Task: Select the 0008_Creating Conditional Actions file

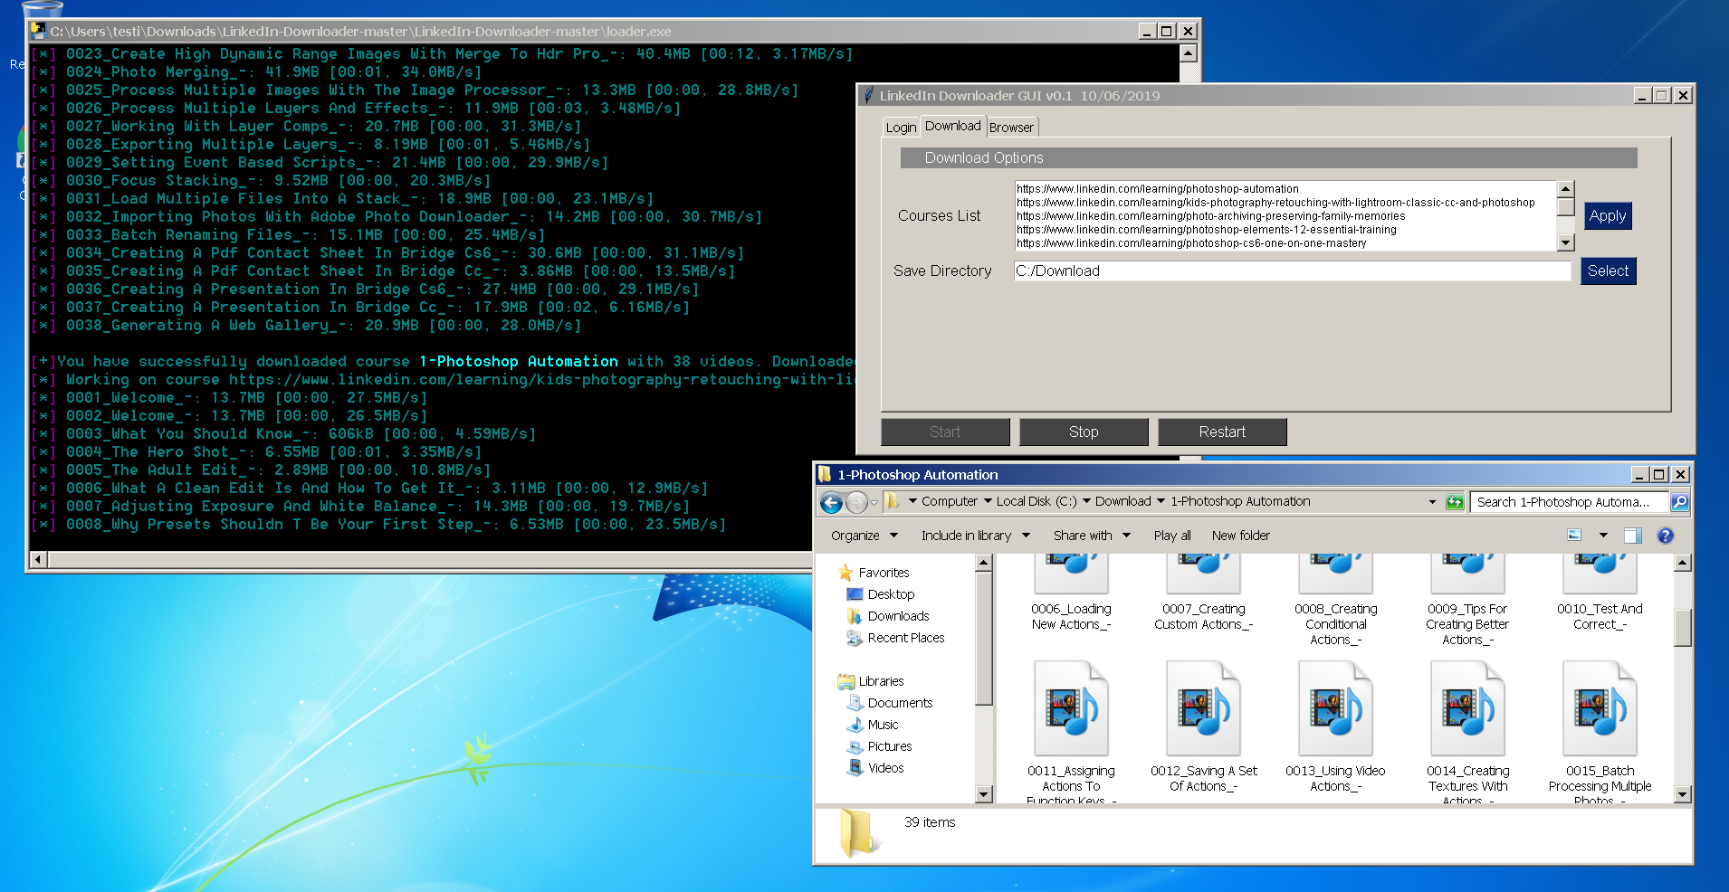Action: (1335, 601)
